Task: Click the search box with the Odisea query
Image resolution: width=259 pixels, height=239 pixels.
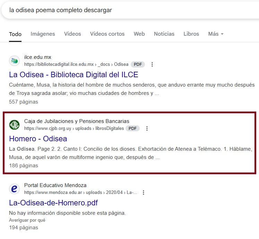Action: point(130,10)
